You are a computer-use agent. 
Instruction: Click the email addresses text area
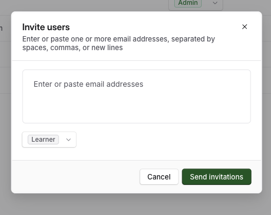(137, 96)
